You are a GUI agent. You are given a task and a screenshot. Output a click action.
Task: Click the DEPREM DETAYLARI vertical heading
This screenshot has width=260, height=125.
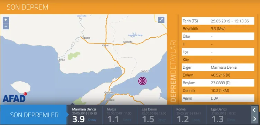tap(173, 70)
